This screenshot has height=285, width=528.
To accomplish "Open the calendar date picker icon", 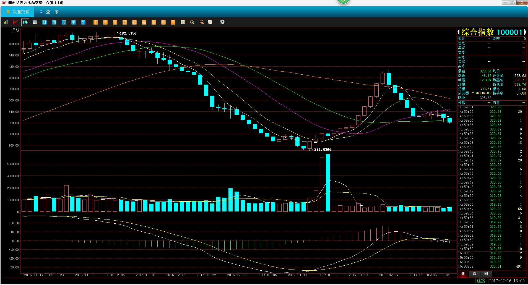I will tap(35, 22).
